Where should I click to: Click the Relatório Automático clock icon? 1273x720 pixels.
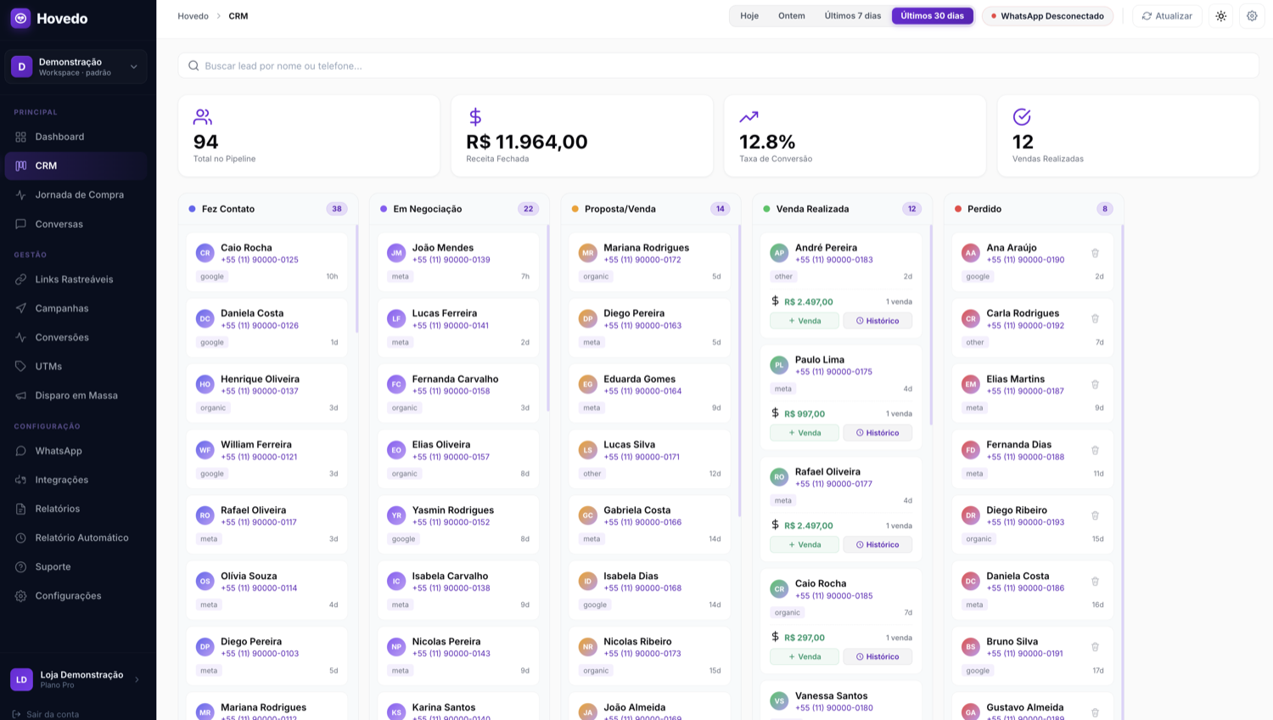20,537
